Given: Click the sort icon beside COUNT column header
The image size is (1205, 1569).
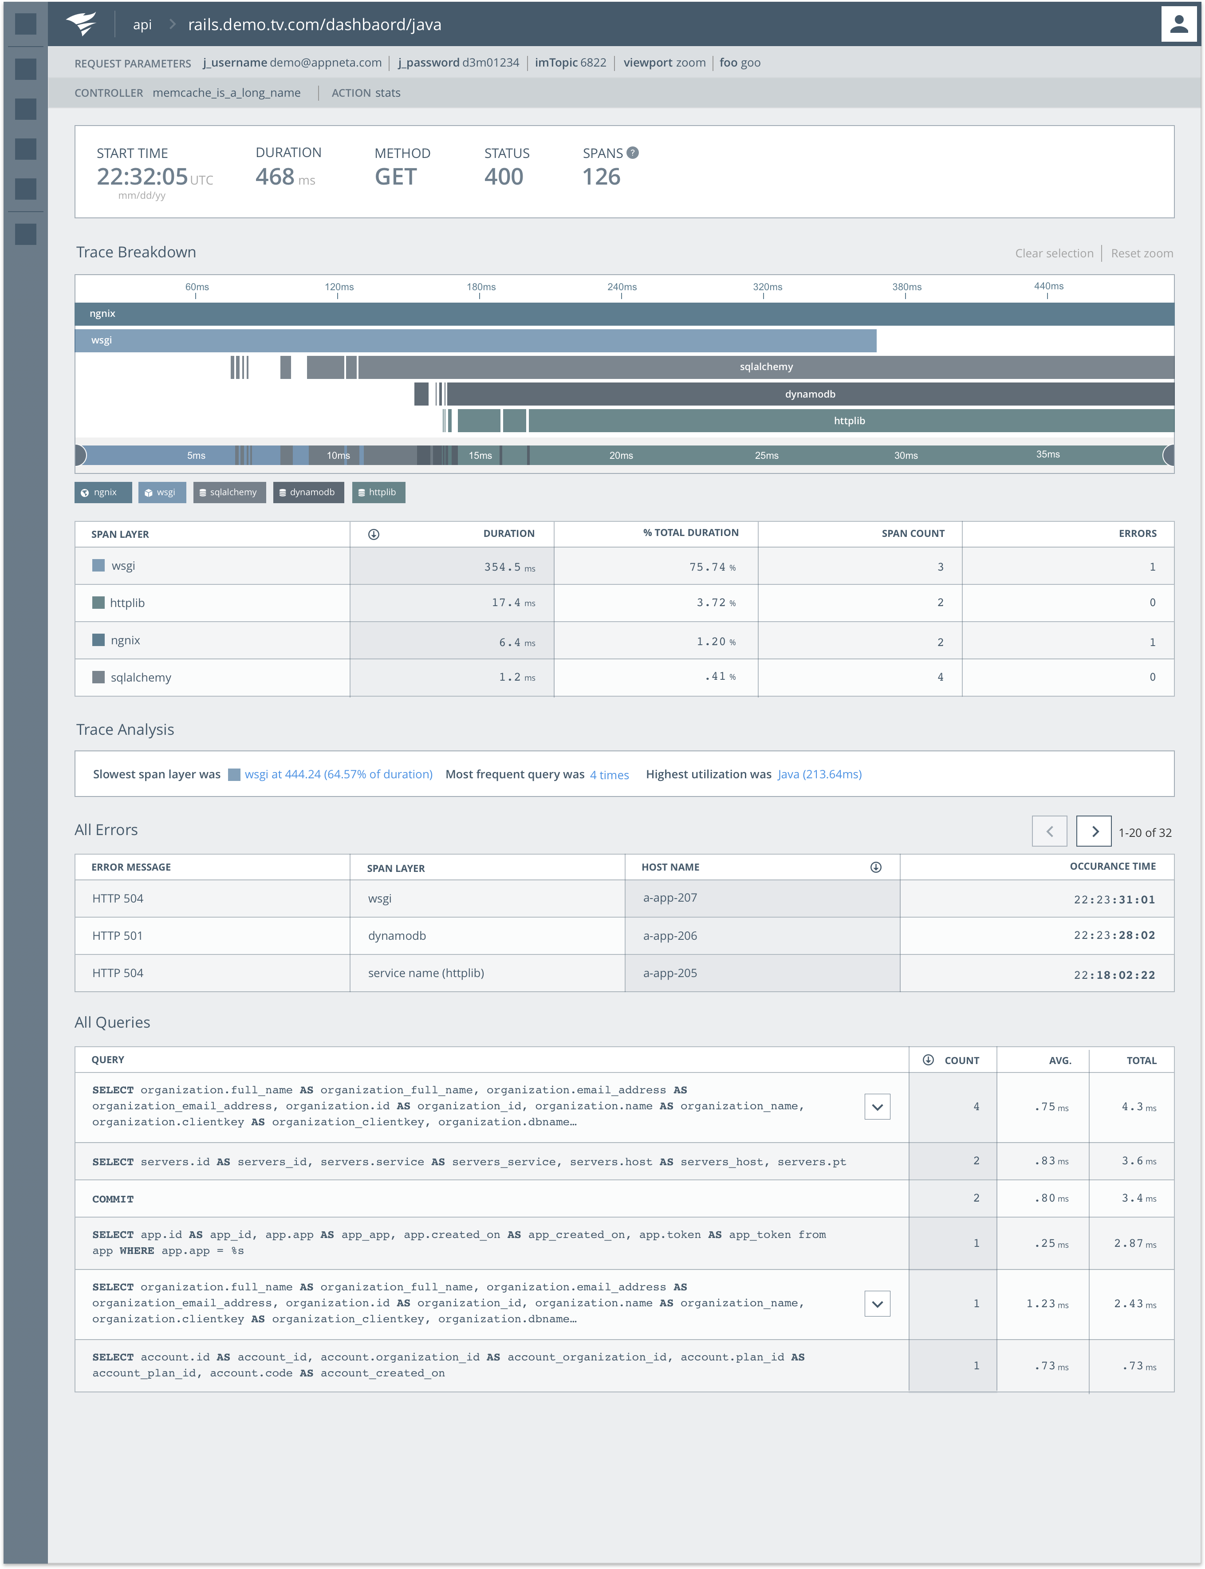Looking at the screenshot, I should [x=928, y=1060].
